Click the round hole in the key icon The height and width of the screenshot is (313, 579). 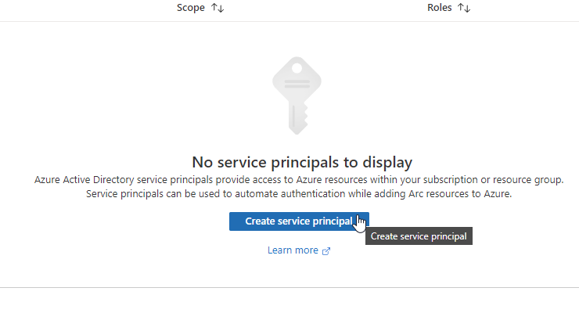tap(297, 68)
